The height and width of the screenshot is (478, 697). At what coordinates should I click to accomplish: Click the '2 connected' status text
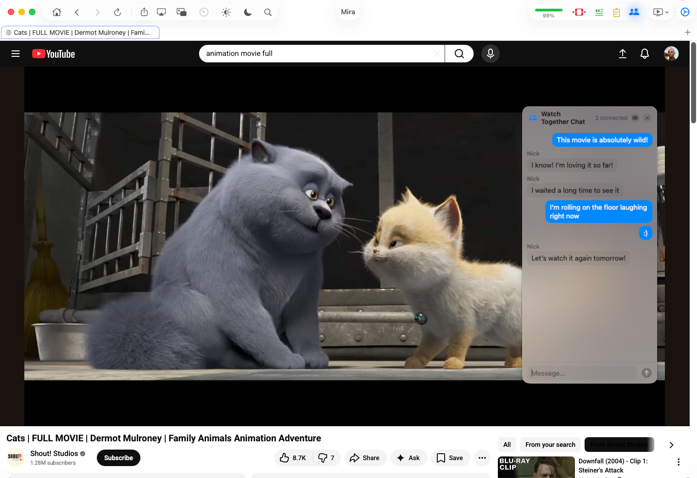pos(611,118)
